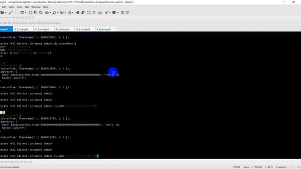Viewport: 301px width, 169px height.
Task: Open the Edit menu
Action: point(4,7)
